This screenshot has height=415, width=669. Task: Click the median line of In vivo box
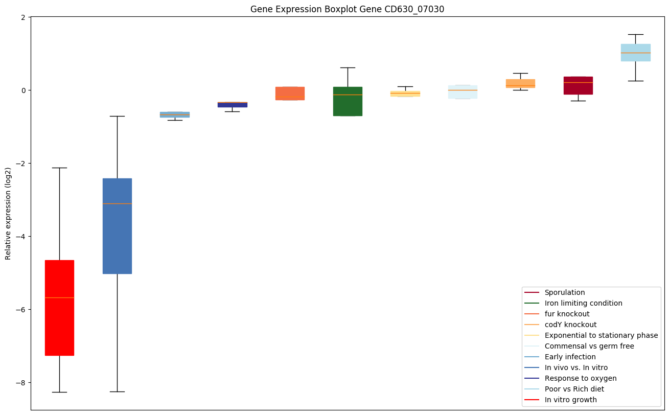[x=117, y=203]
